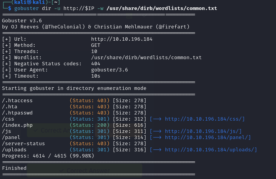Open the http://10.10.196.184/panel/ redirect link
276x179 pixels.
(x=208, y=138)
